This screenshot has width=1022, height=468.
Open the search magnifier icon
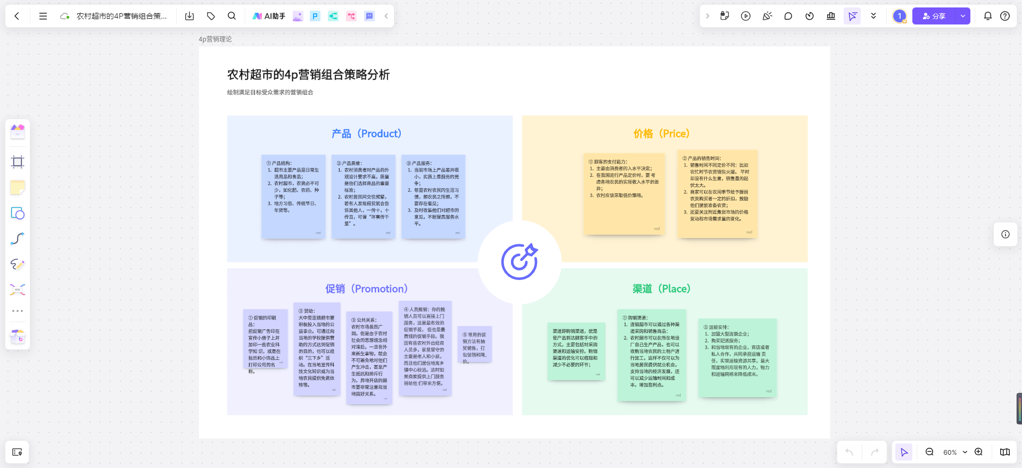tap(232, 16)
